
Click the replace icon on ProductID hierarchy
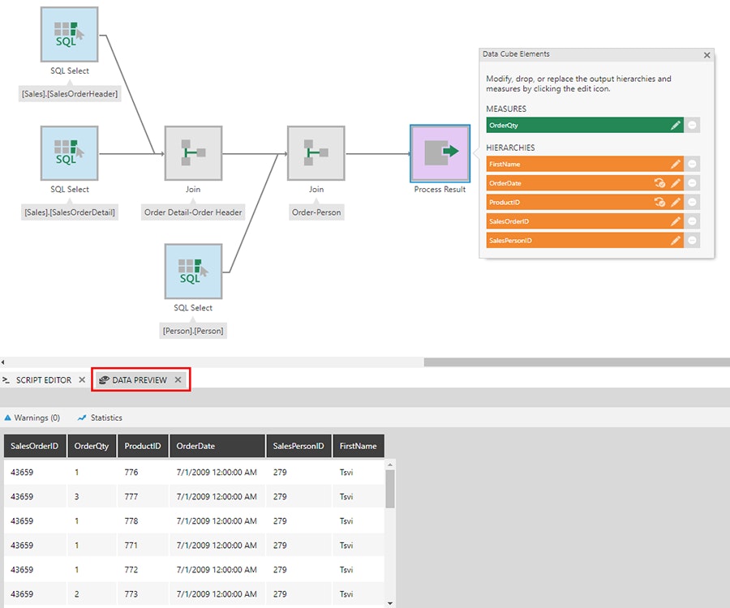(659, 203)
